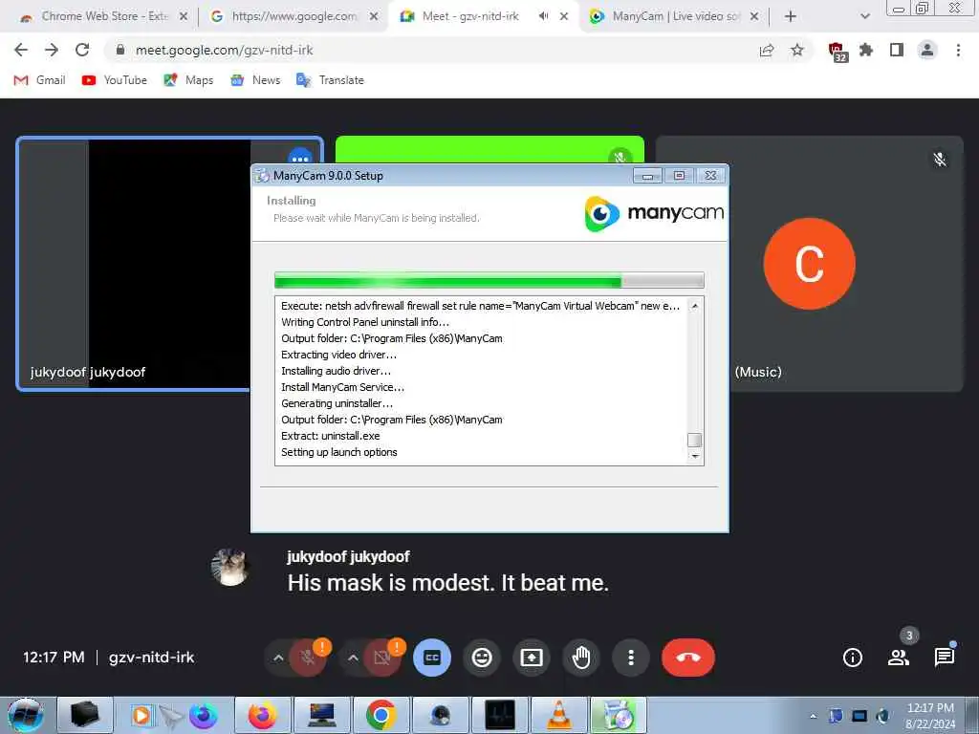This screenshot has width=979, height=734.
Task: Open News bookmark
Action: [x=255, y=80]
